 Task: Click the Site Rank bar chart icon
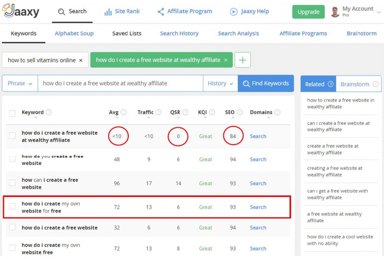tap(108, 12)
